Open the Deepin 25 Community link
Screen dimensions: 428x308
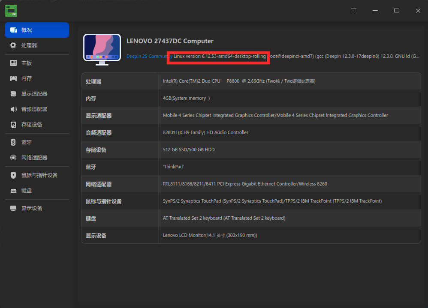click(149, 56)
